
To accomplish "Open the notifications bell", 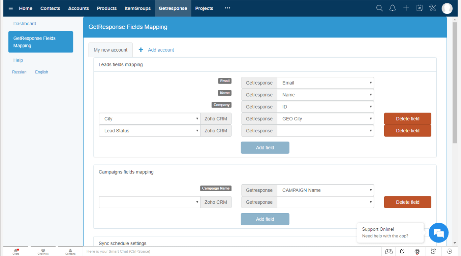I will click(x=393, y=8).
